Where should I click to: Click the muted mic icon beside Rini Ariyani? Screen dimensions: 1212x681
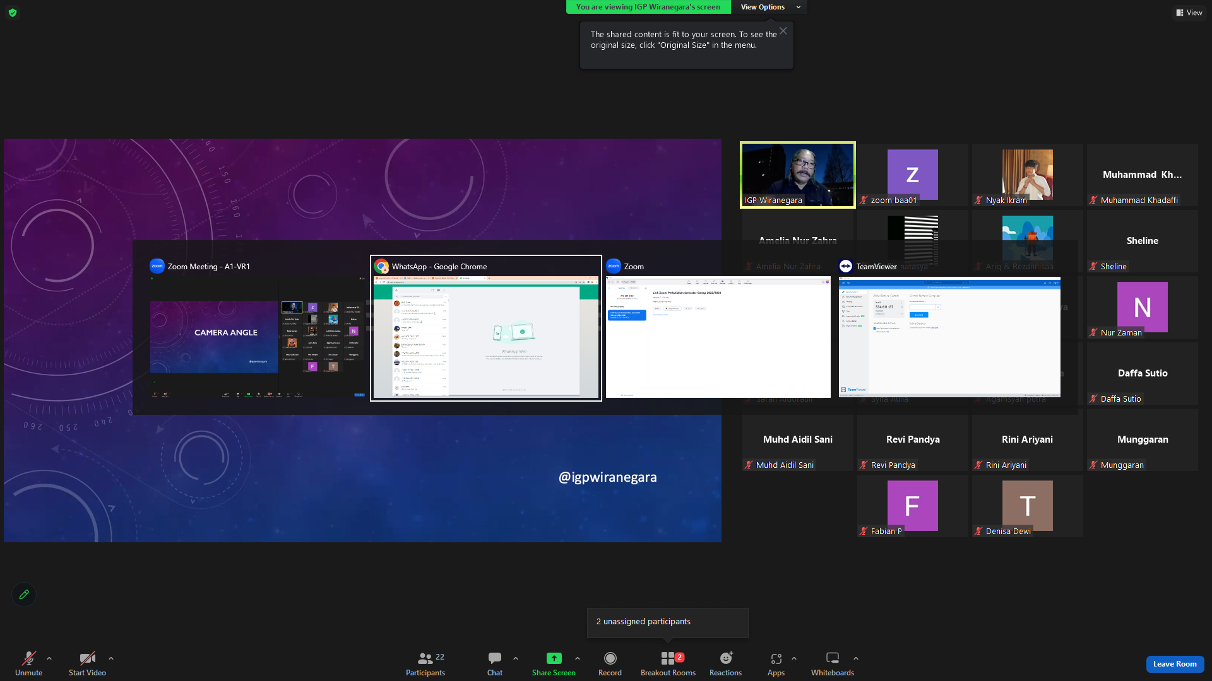click(978, 465)
